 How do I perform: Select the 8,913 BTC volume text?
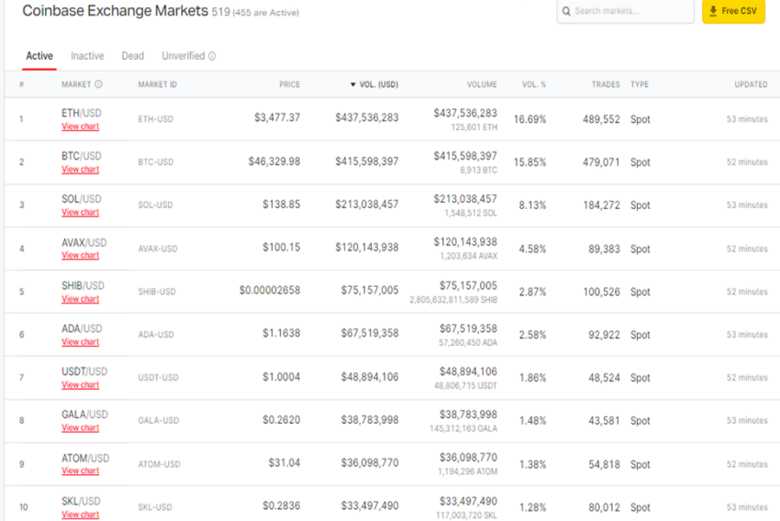pyautogui.click(x=478, y=170)
